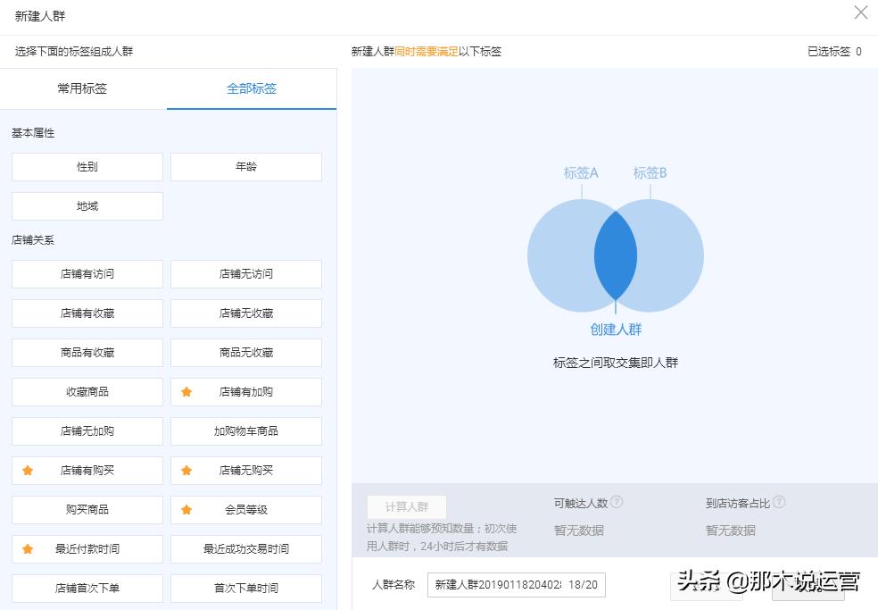Toggle the favorite star on 最近付款时间 tag
Viewport: 878px width, 610px height.
28,549
